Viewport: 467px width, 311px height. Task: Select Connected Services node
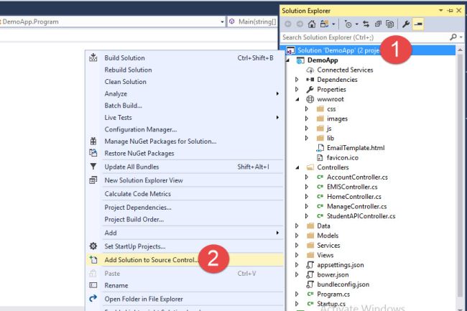345,70
